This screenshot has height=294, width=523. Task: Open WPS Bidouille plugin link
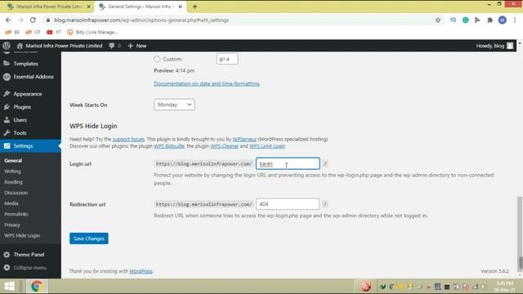[x=169, y=146]
